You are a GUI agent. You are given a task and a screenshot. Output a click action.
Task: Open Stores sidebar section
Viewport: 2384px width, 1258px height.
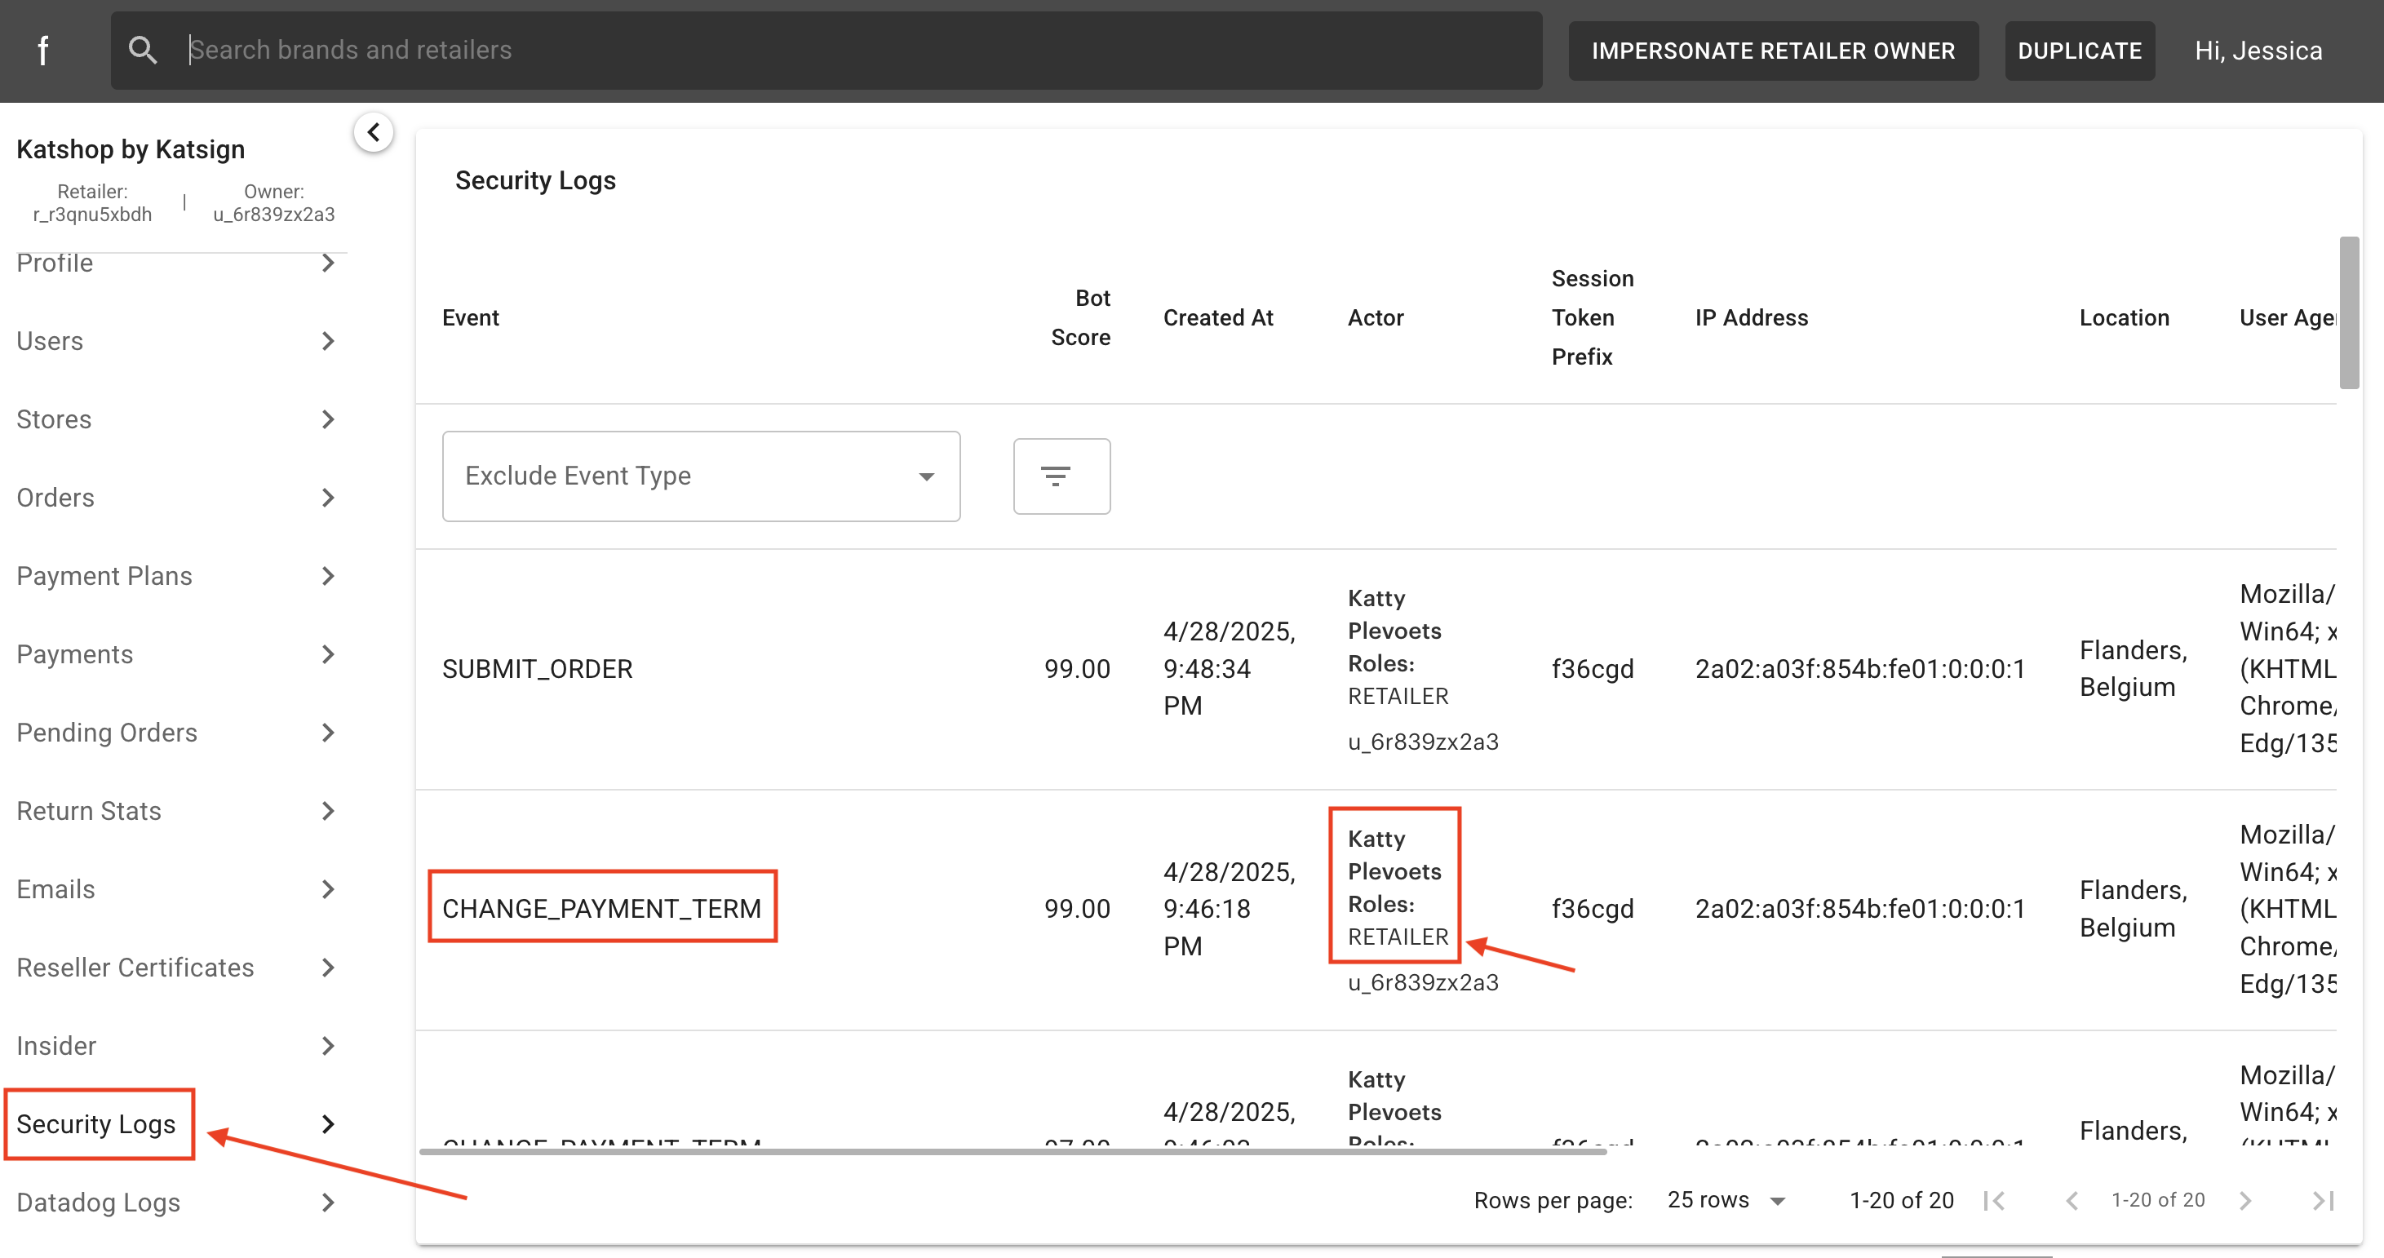176,419
